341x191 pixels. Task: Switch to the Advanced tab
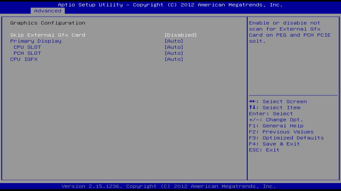click(47, 11)
